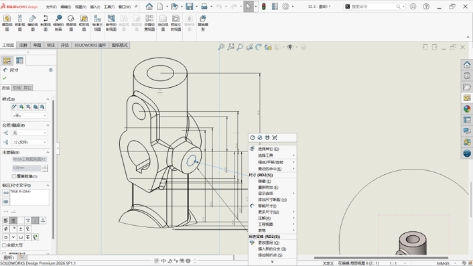The image size is (473, 266).
Task: Toggle the 全部大写 (All uppercase) checkbox
Action: (4, 245)
